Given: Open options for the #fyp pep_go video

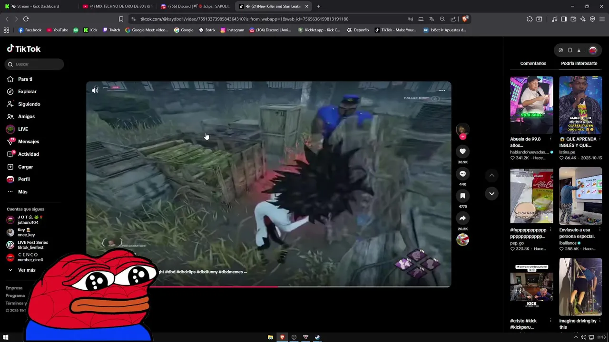Looking at the screenshot, I should (550, 230).
